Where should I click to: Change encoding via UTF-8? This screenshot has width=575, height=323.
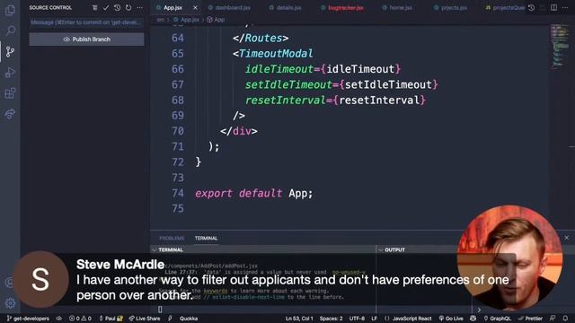[357, 319]
